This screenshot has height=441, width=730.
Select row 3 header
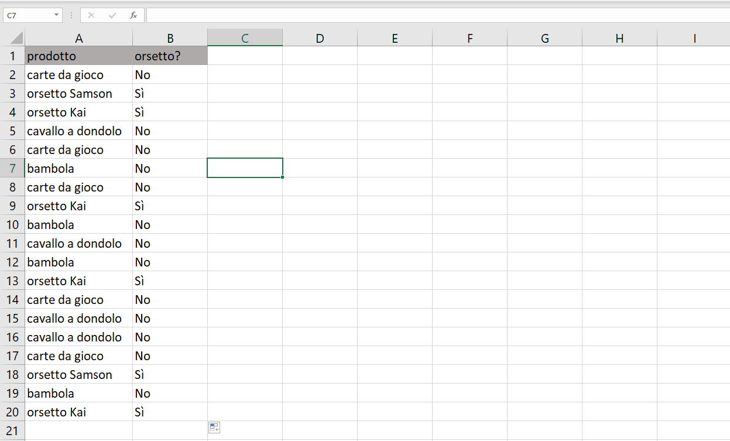pyautogui.click(x=12, y=93)
